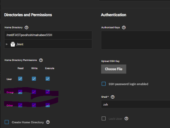Open Home Directory help icon

[27, 28]
